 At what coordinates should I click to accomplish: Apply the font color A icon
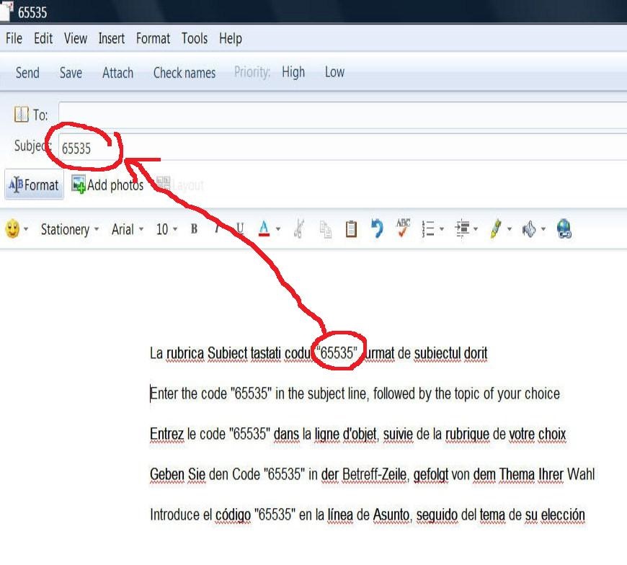point(264,228)
